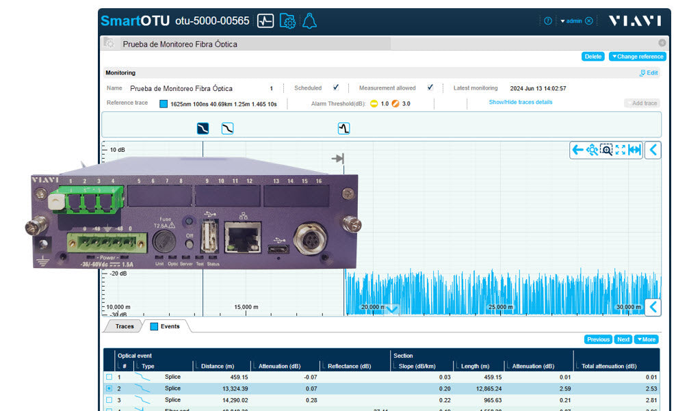Sort by the Type column header
The width and height of the screenshot is (689, 411).
[148, 366]
